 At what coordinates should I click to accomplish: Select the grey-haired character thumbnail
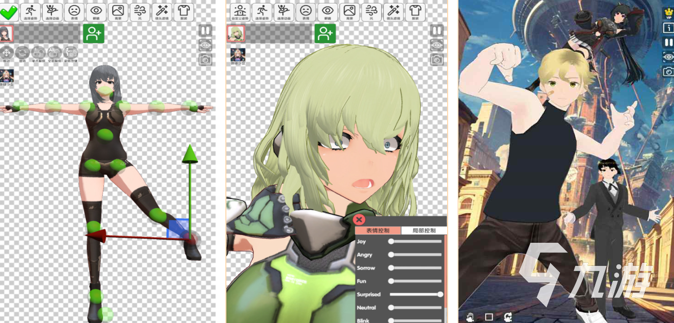click(6, 33)
